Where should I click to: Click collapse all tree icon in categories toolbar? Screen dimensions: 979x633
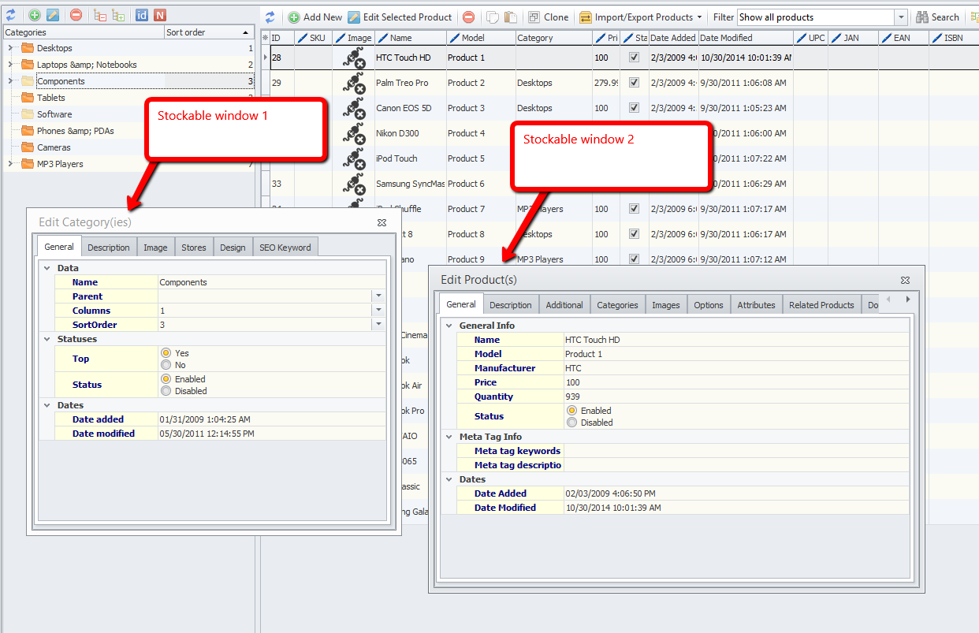tap(100, 15)
